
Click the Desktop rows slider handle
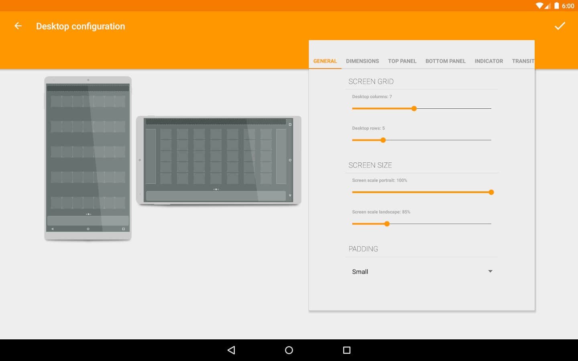pos(383,140)
